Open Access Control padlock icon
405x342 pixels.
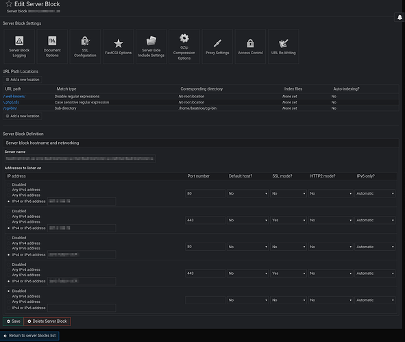[x=250, y=47]
